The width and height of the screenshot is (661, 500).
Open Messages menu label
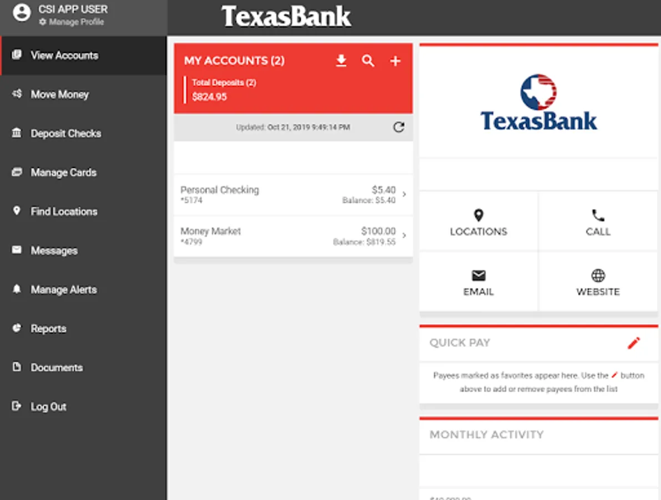[x=54, y=251]
